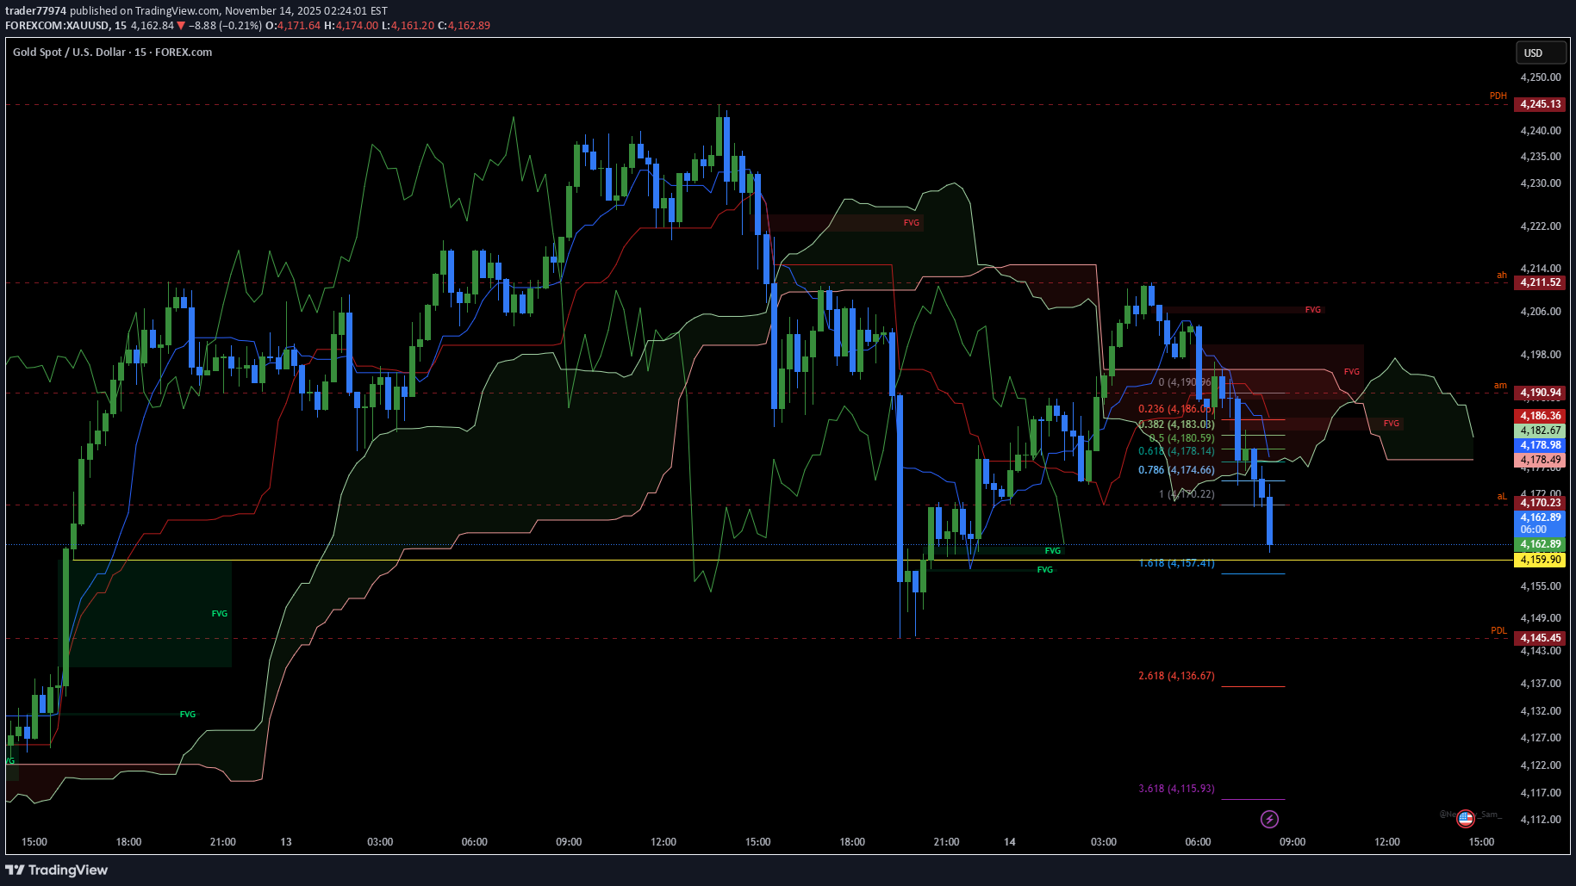
Task: Click the green 4,162.89 price label
Action: tap(1539, 544)
